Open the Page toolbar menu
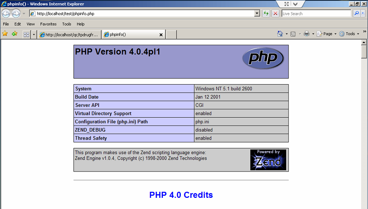The width and height of the screenshot is (368, 209). point(326,34)
